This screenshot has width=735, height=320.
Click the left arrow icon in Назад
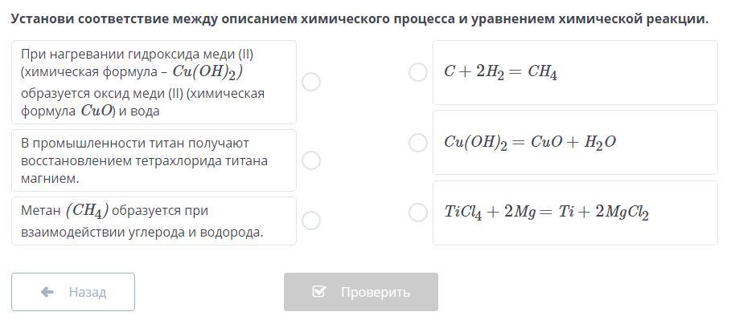pos(47,293)
